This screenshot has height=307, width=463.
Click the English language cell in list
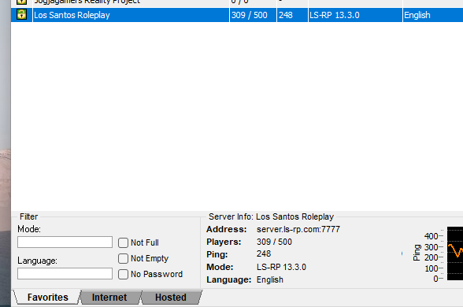(432, 15)
